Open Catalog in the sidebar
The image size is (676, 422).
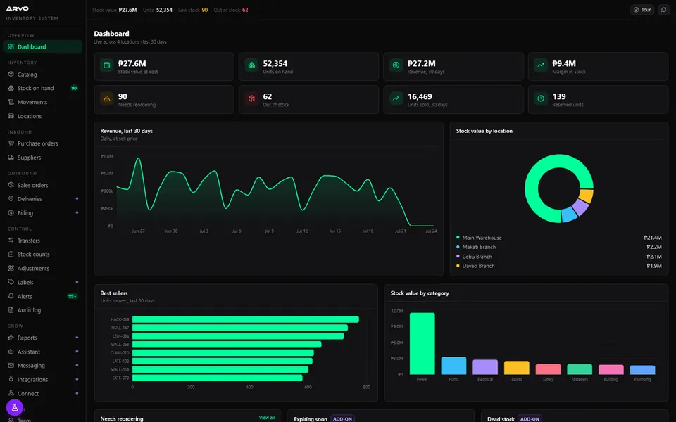(x=42, y=75)
